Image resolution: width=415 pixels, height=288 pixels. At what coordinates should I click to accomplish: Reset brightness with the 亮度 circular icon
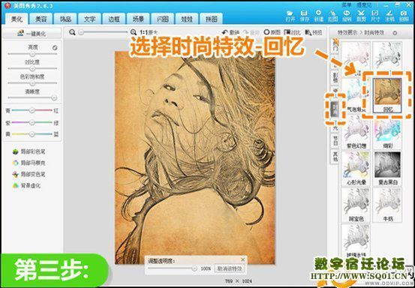point(55,47)
